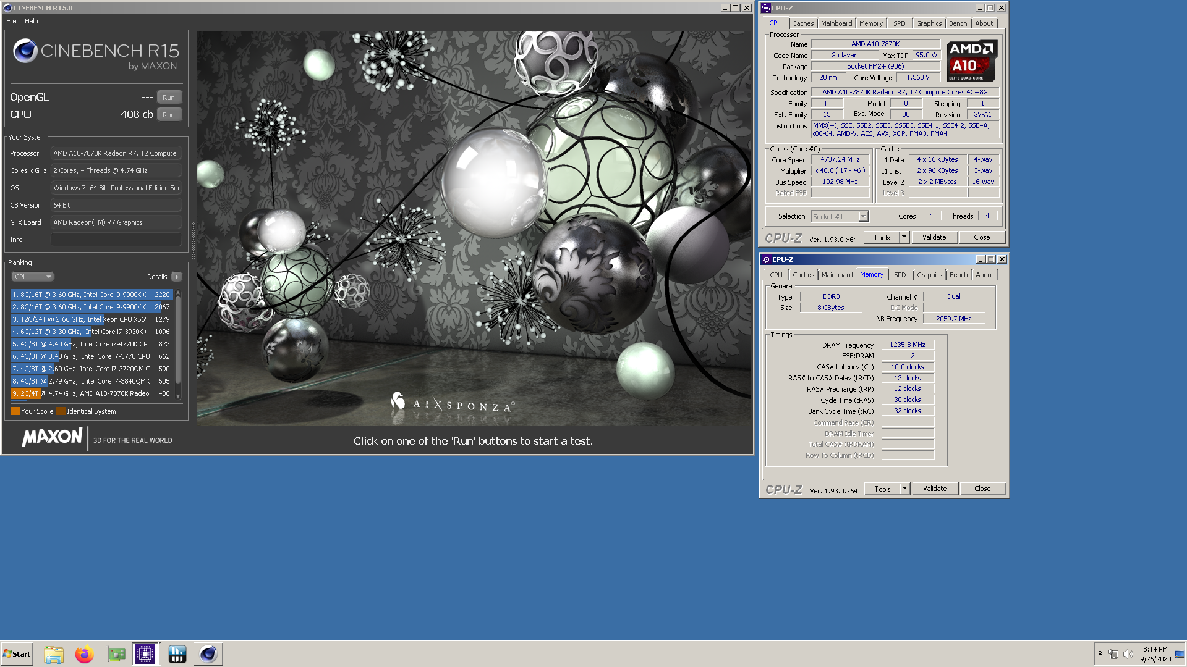Click the Details arrow button in Ranking

click(x=177, y=277)
